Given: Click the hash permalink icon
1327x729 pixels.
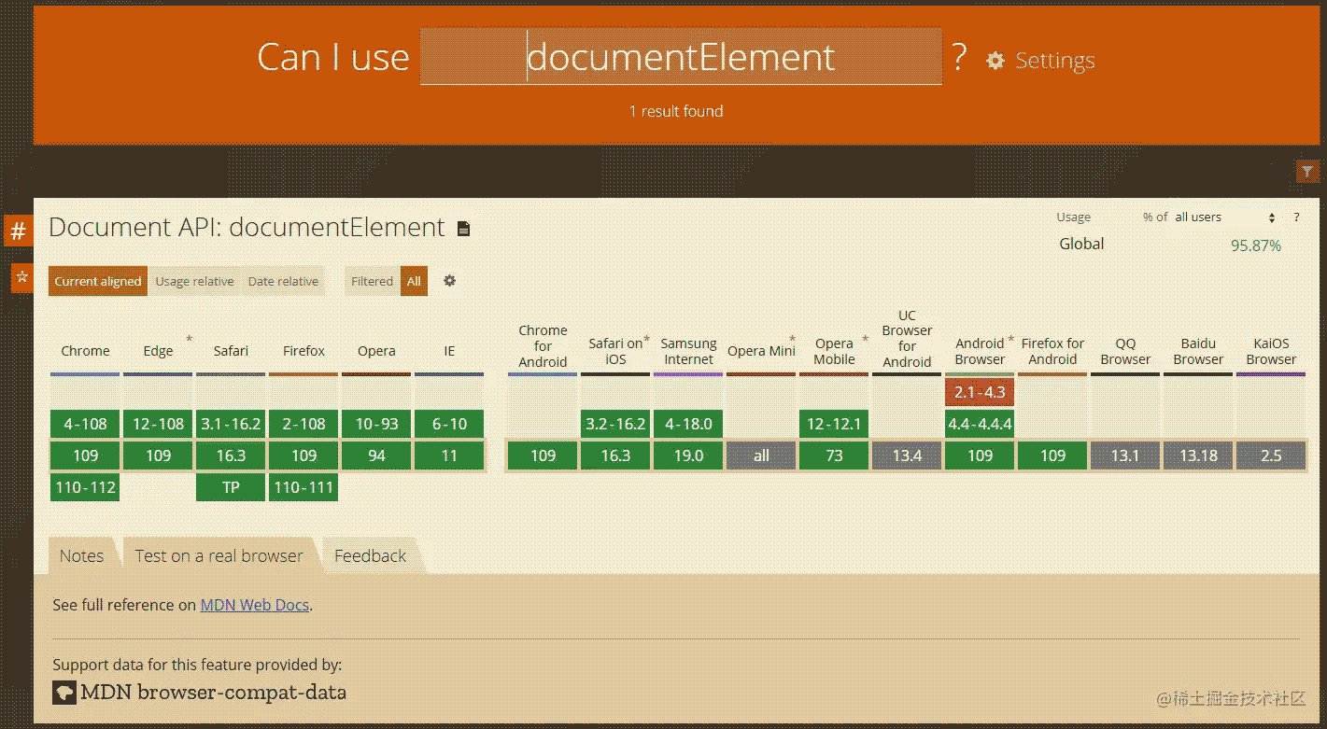Looking at the screenshot, I should [x=18, y=231].
